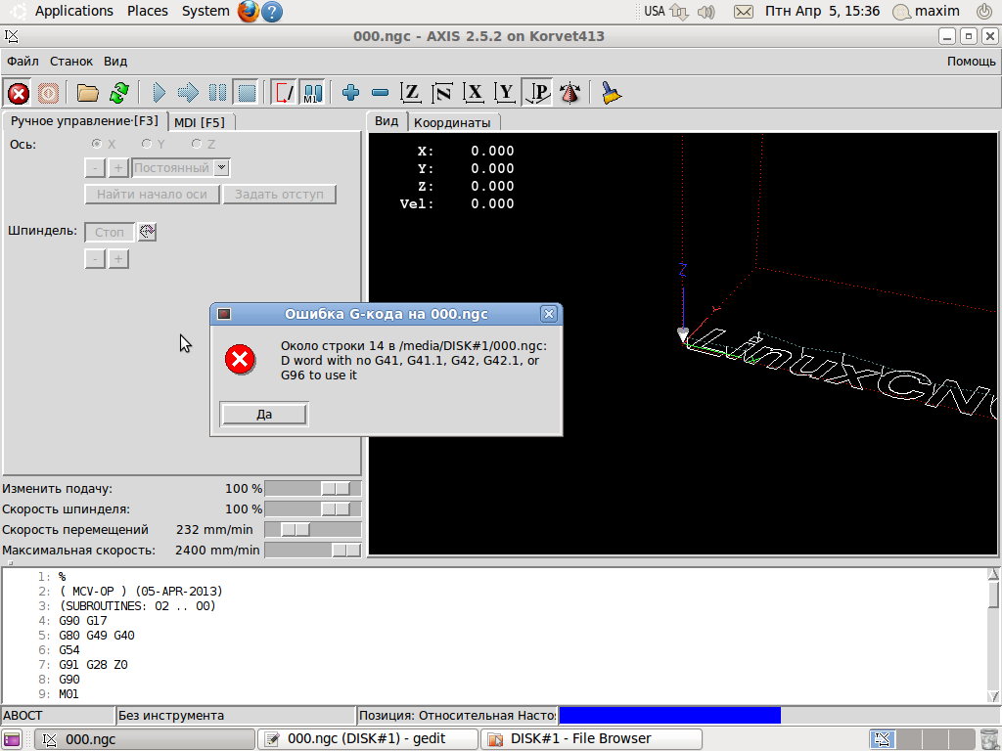Switch to rotated Z view
This screenshot has width=1002, height=751.
[441, 93]
